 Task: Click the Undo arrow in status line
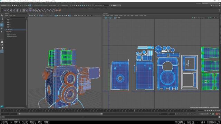(x=18, y=6)
